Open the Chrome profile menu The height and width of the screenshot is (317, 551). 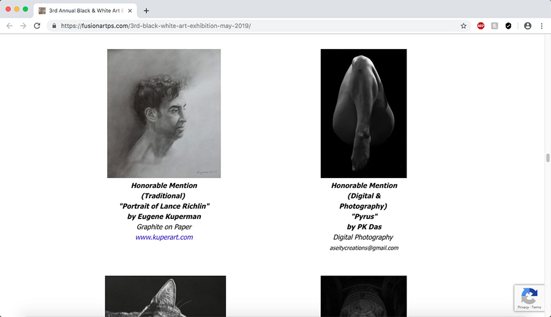(x=528, y=26)
